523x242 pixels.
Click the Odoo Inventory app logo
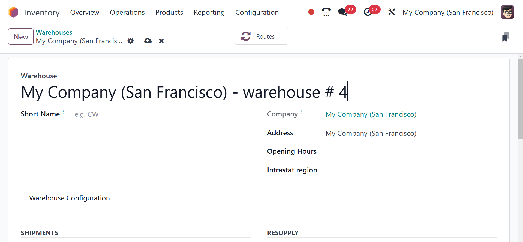tap(13, 12)
